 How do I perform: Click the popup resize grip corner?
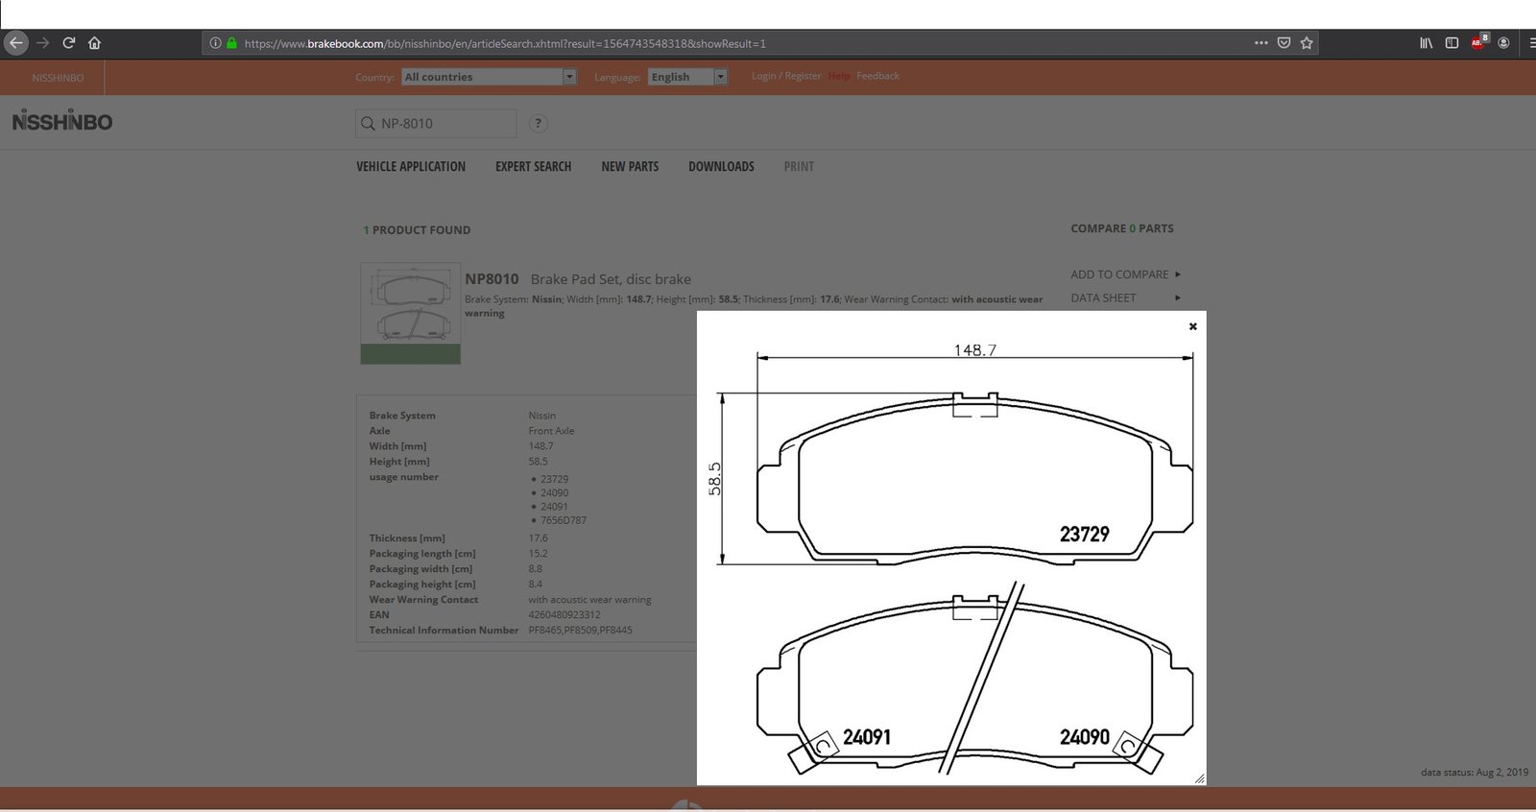1199,778
